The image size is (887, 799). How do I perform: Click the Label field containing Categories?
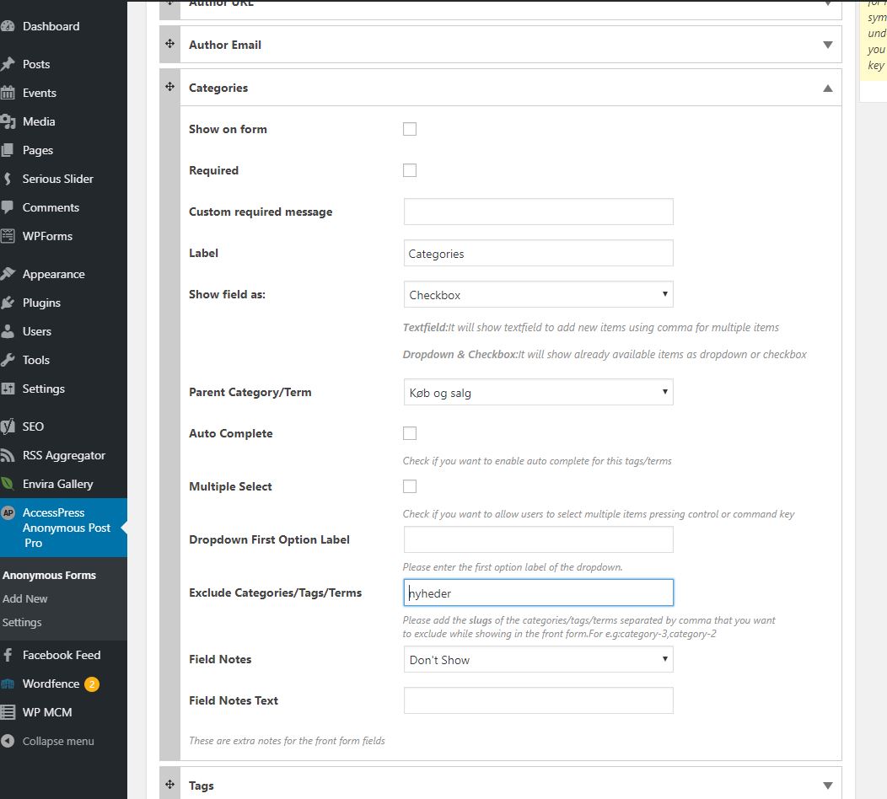coord(539,254)
